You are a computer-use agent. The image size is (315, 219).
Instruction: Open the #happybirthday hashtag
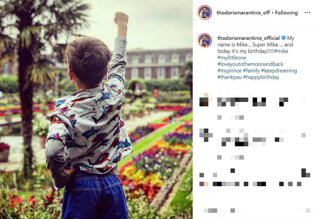261,77
